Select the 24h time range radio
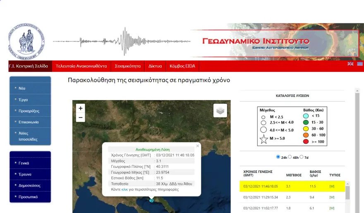This screenshot has width=364, height=213. (x=278, y=157)
